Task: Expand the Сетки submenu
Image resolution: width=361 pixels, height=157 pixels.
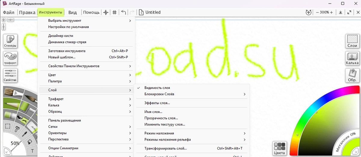Action: pos(86,127)
